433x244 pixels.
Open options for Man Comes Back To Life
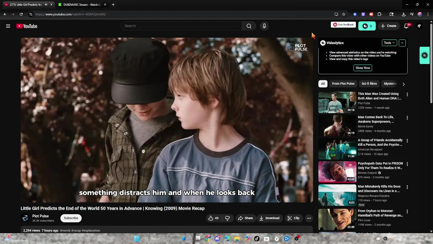coord(407,118)
